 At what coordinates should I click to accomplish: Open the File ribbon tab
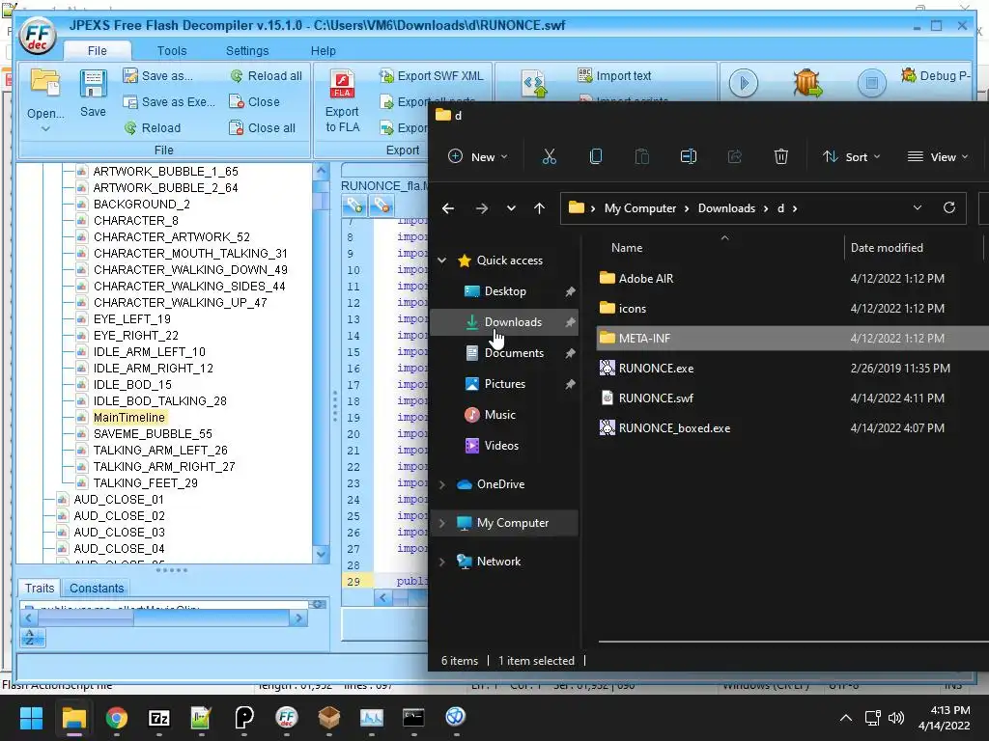click(98, 50)
